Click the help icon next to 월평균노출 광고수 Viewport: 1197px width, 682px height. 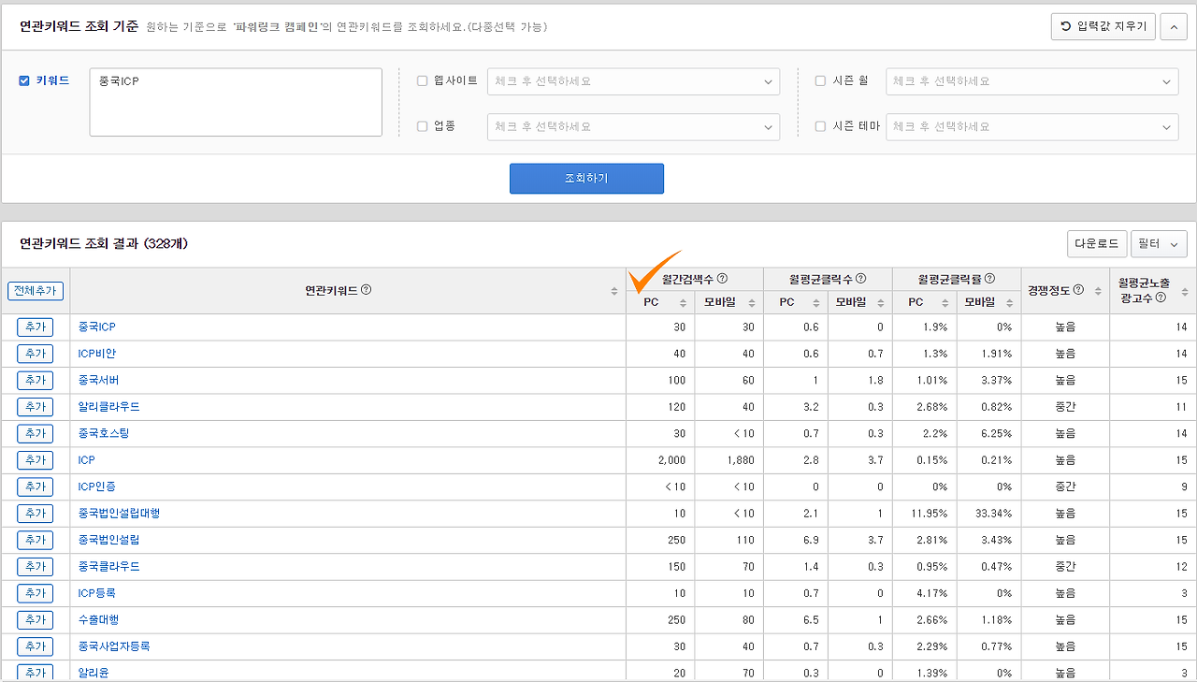coord(1161,297)
